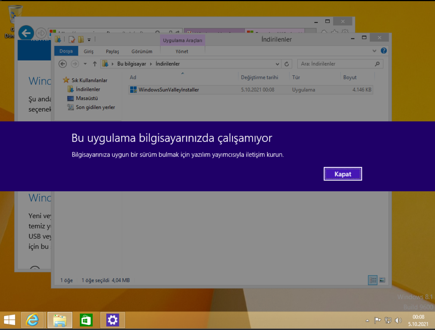Switch to the Görünüm ribbon tab
Screen dimensions: 435x330
(x=142, y=51)
